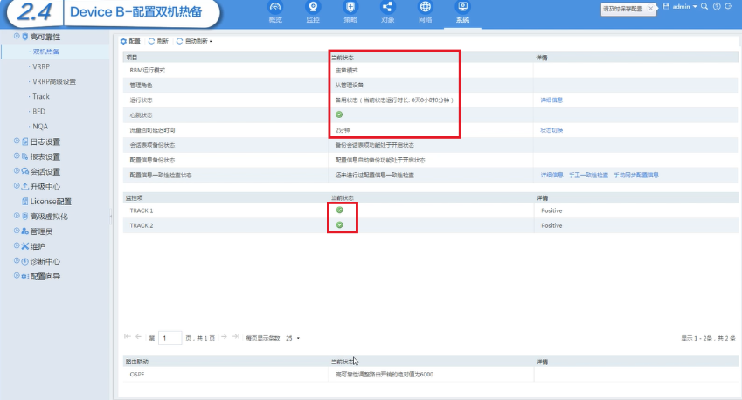
Task: Open the 网络 network globe icon
Action: (426, 12)
